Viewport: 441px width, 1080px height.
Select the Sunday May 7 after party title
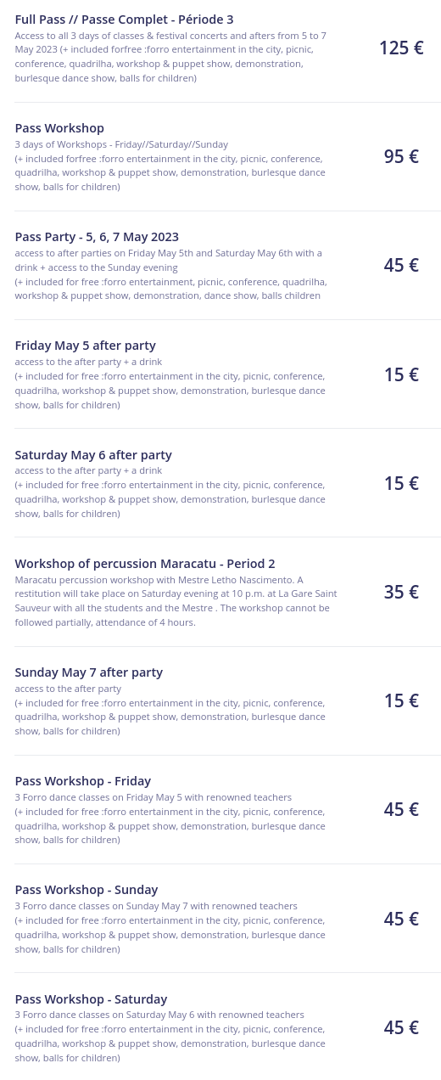pyautogui.click(x=89, y=672)
